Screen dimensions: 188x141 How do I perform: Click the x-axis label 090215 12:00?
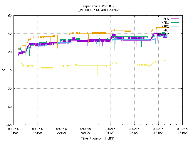click(x=158, y=131)
